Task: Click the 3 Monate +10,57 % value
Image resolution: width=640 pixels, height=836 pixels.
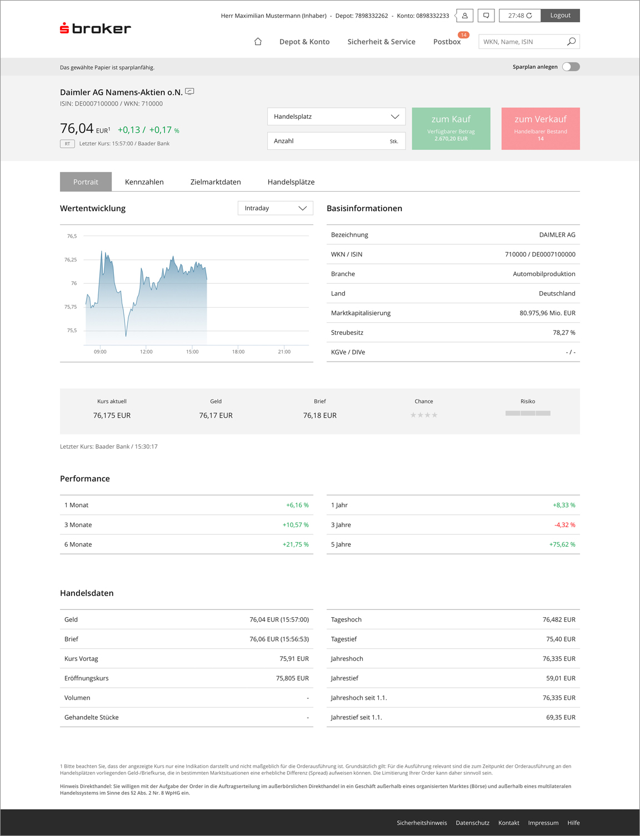Action: pos(296,525)
